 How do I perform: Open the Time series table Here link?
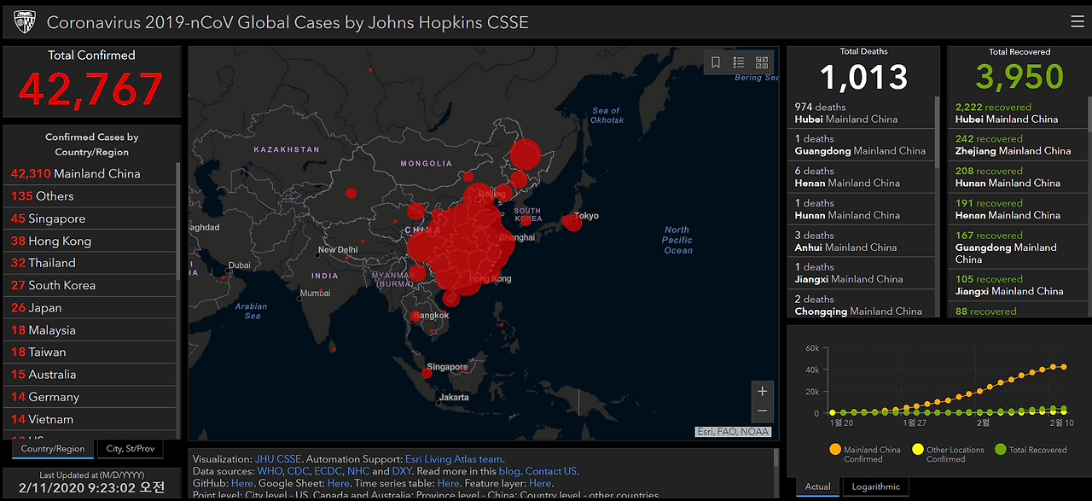pos(448,483)
